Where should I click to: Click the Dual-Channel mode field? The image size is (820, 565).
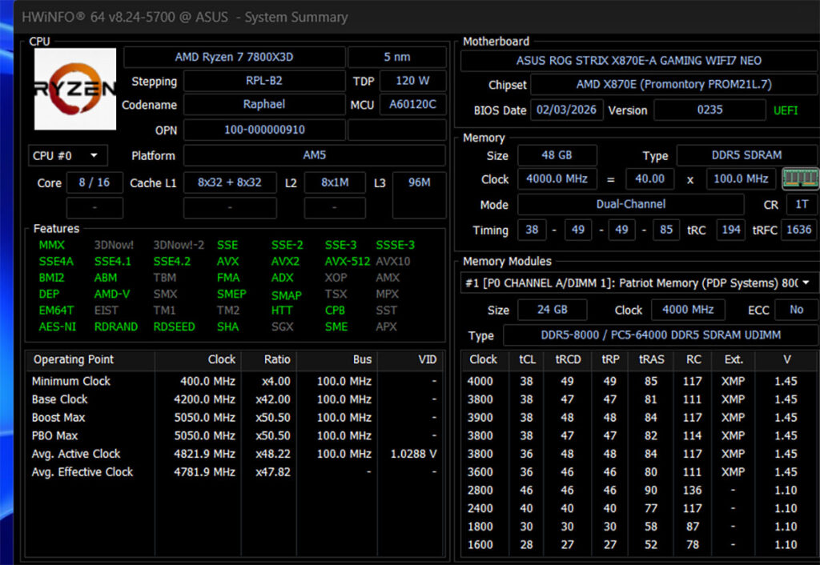point(630,204)
